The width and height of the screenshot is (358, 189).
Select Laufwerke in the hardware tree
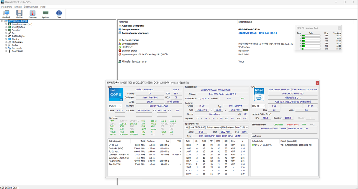click(18, 42)
